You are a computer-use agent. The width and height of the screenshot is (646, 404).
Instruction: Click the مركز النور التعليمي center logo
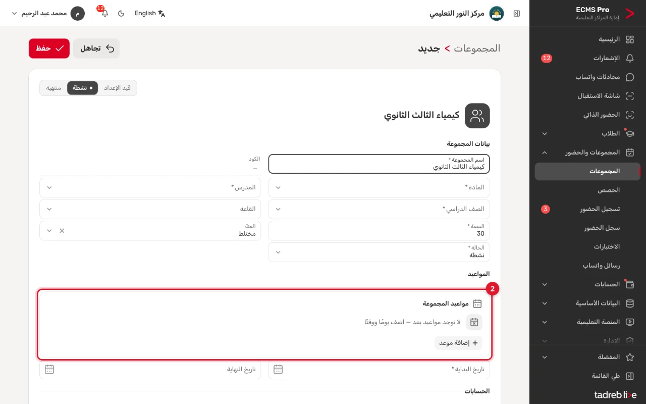coord(497,14)
